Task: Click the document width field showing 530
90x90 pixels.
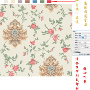Action: [81, 43]
